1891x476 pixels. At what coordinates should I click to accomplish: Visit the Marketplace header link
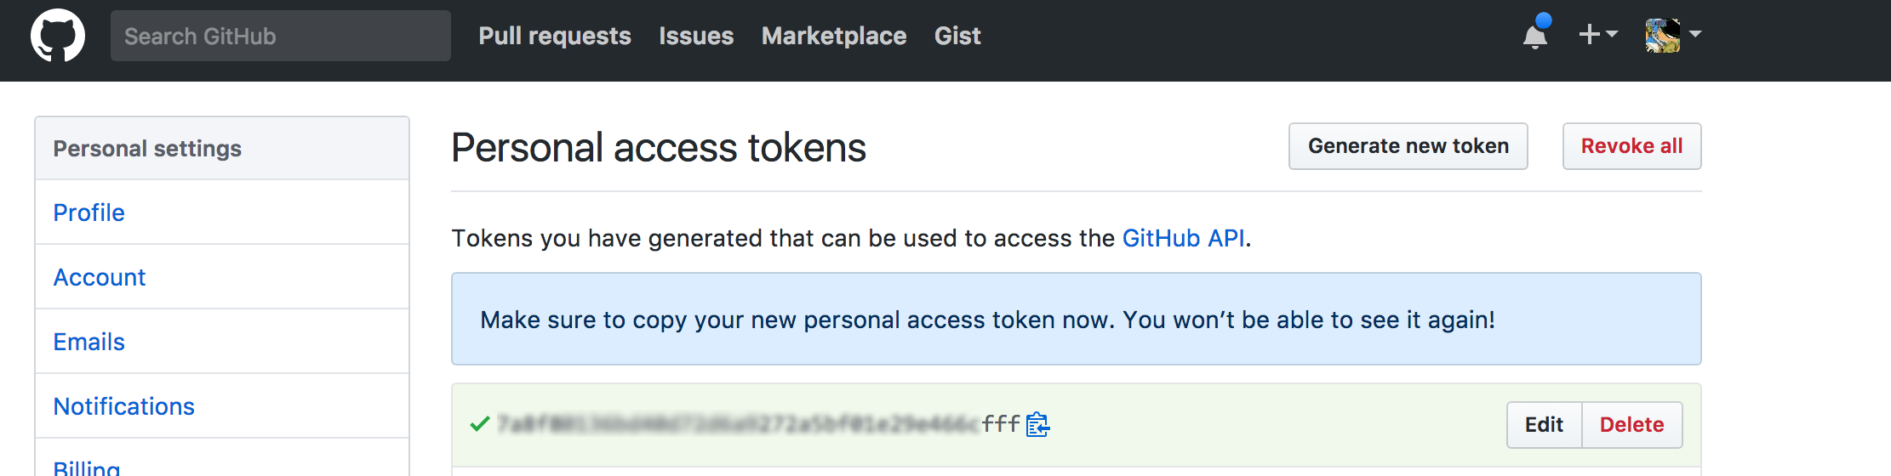click(x=834, y=36)
